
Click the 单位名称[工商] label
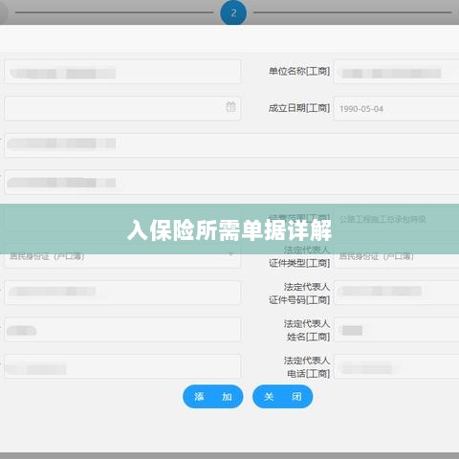299,71
